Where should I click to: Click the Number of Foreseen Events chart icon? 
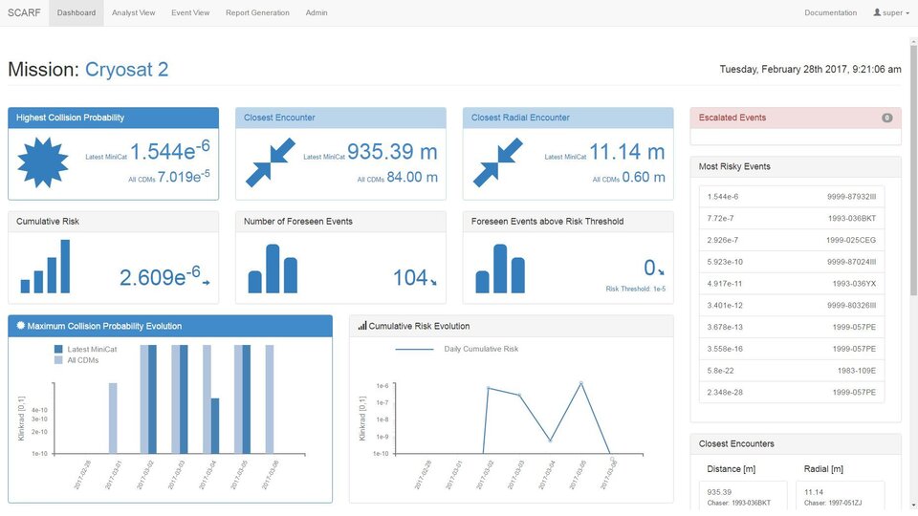(x=273, y=269)
